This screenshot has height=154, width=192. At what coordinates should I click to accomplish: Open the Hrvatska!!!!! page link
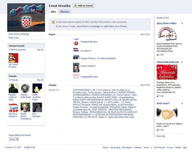[x=86, y=51]
